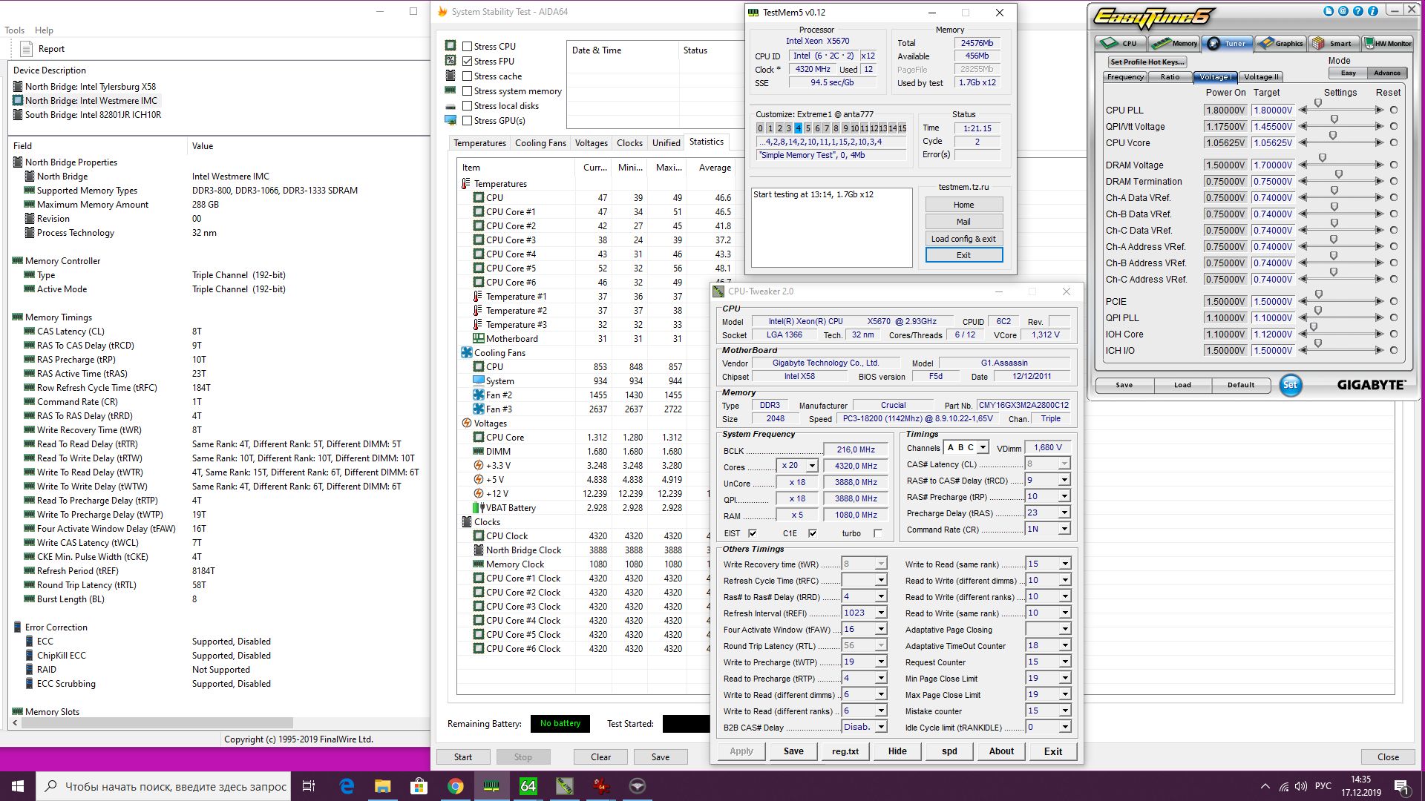Open the EasyTune6 document page icon
Image resolution: width=1425 pixels, height=801 pixels.
1329,11
